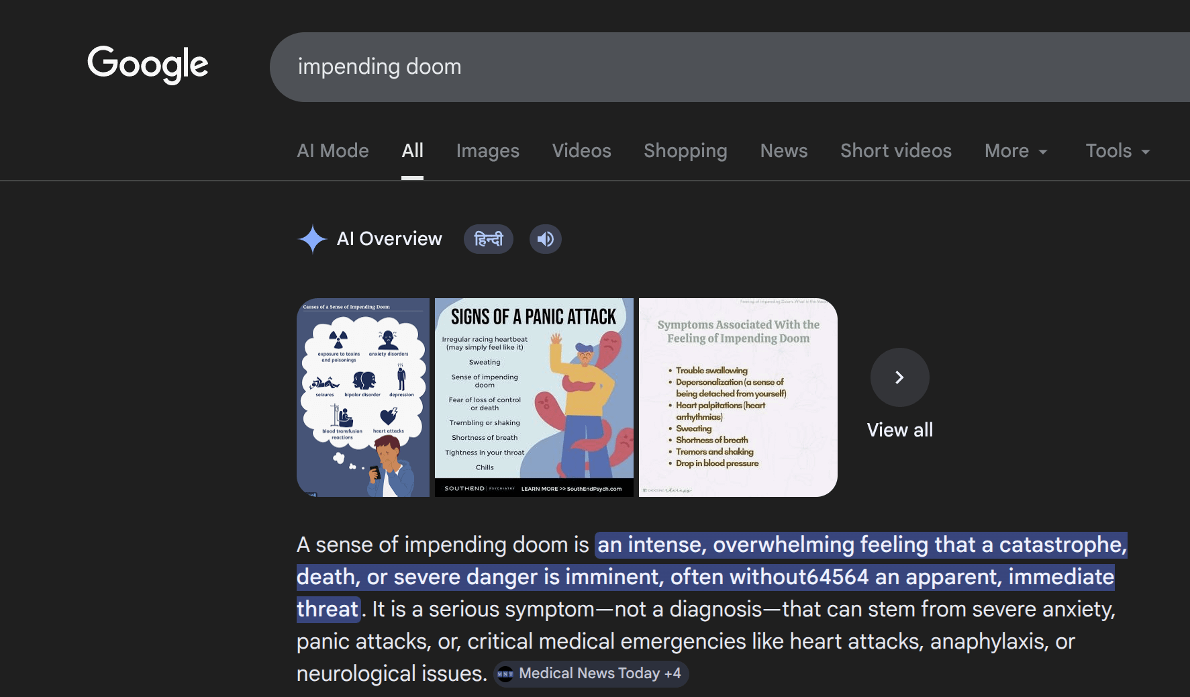This screenshot has width=1190, height=697.
Task: Open the Symptoms Associated With Impending Doom image
Action: pyautogui.click(x=738, y=398)
